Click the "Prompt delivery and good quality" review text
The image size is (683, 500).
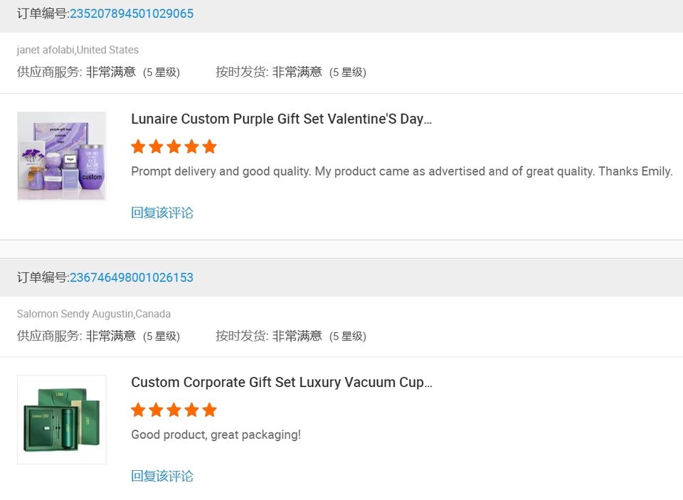(401, 171)
